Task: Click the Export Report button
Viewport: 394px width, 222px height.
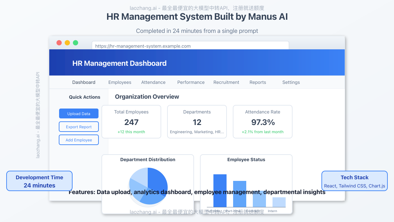Action: 79,127
